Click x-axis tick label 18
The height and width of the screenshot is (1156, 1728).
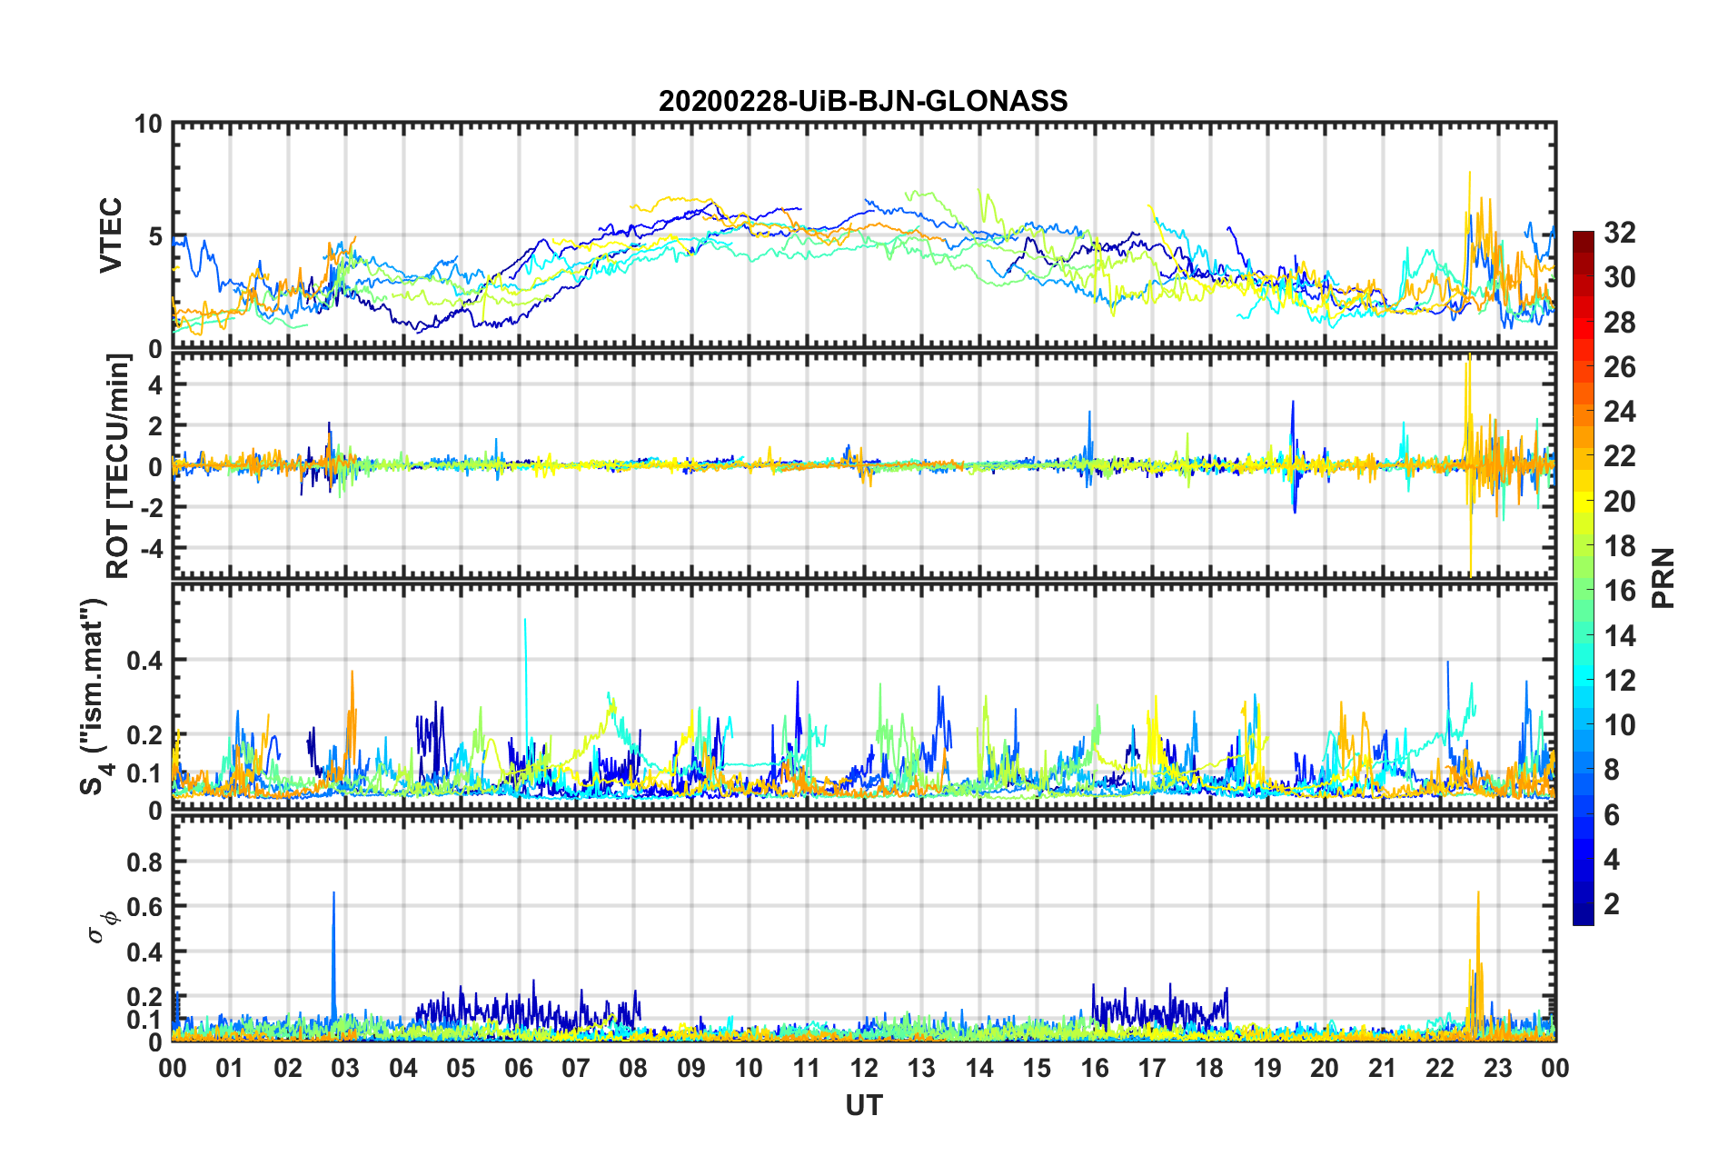point(1209,1068)
